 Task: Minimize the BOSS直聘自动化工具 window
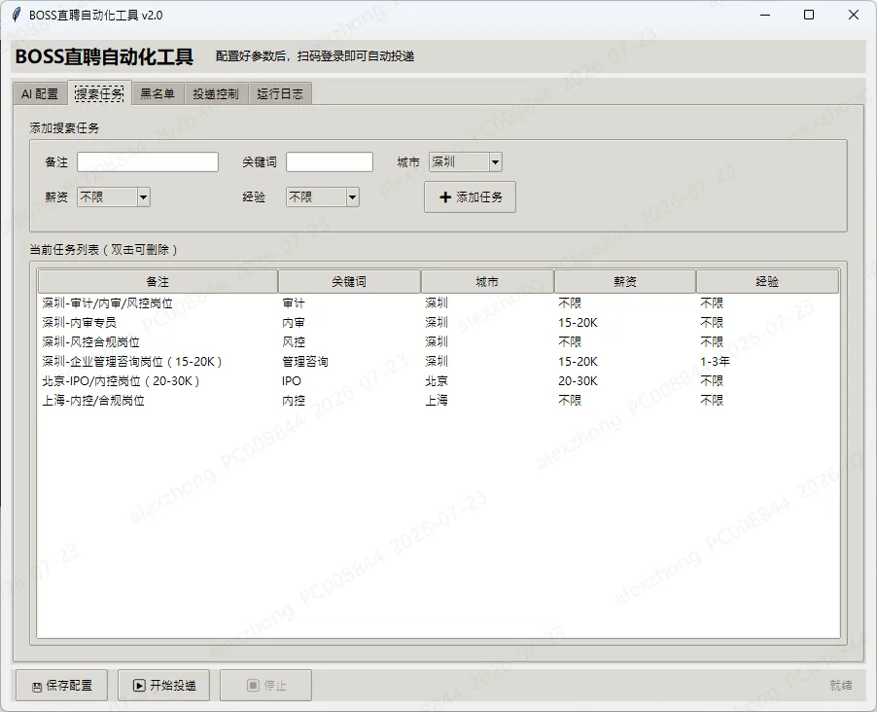point(765,15)
